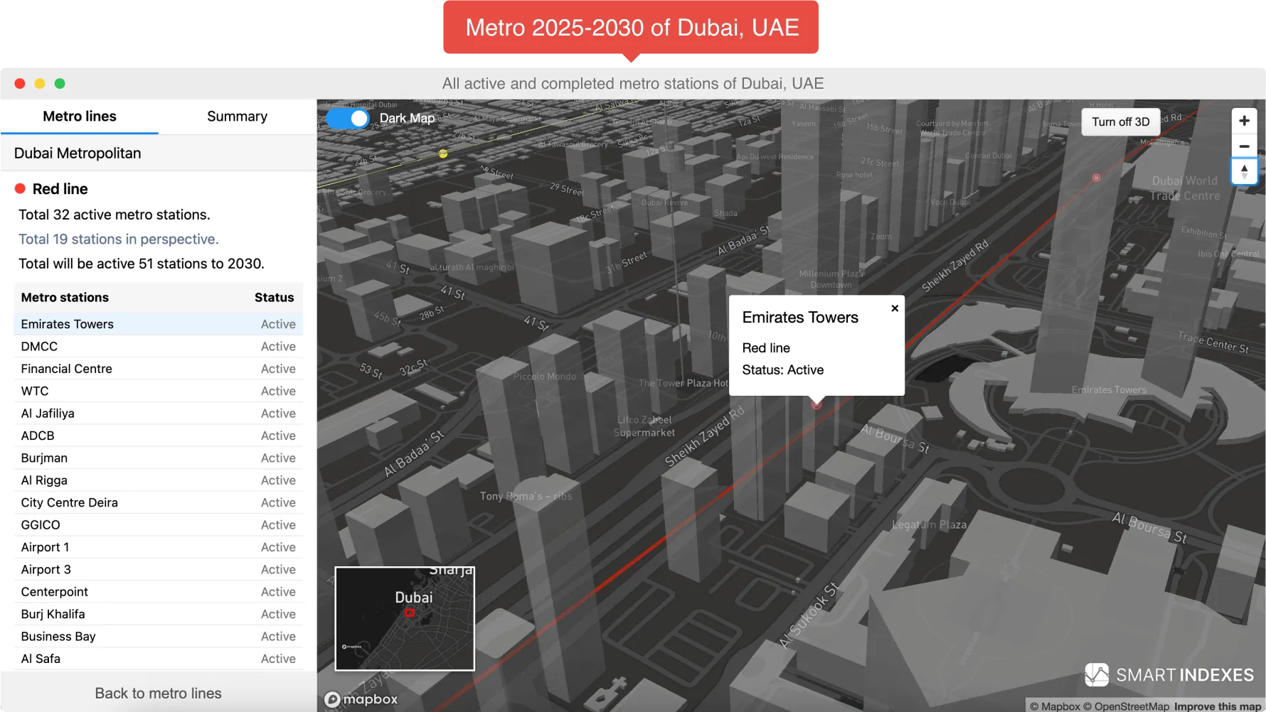
Task: Click the red dot beside Red line
Action: point(20,188)
